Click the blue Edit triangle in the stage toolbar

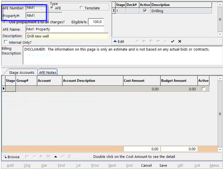(x=115, y=41)
